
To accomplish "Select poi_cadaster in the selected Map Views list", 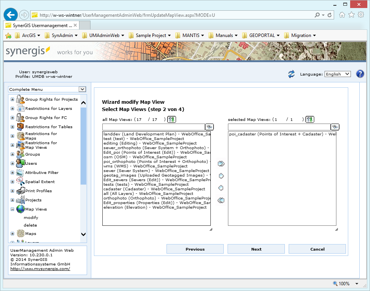I will tap(281, 134).
